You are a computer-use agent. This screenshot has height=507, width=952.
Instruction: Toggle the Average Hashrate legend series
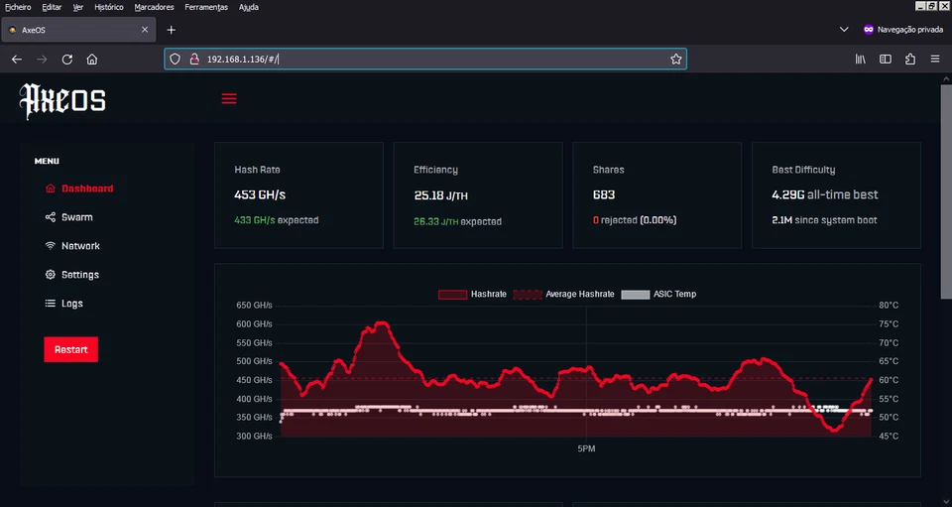pyautogui.click(x=563, y=295)
